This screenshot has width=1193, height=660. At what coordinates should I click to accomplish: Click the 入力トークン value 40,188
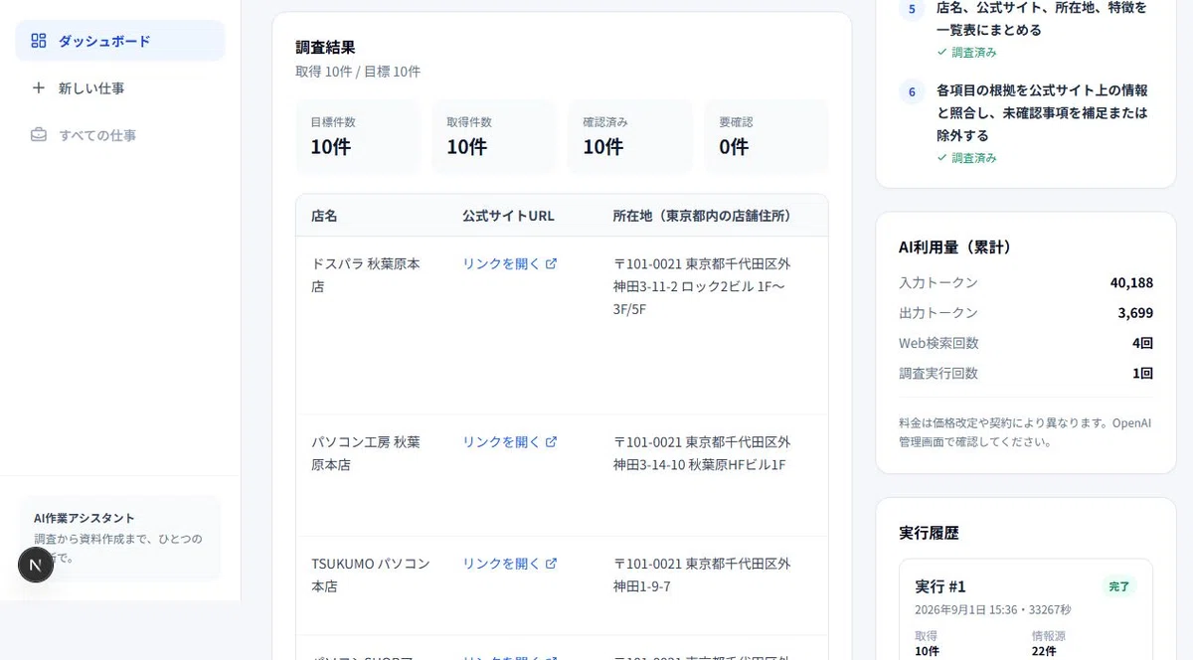pos(1131,283)
